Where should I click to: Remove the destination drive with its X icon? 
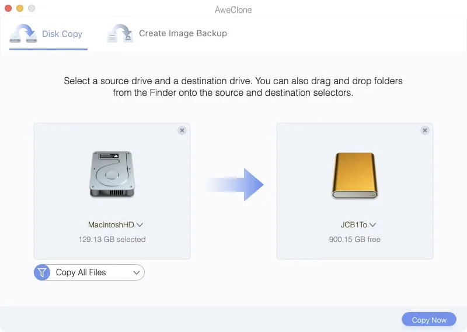425,130
